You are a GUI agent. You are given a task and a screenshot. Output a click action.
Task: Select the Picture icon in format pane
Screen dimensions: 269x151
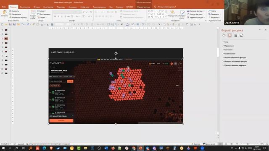point(241,35)
